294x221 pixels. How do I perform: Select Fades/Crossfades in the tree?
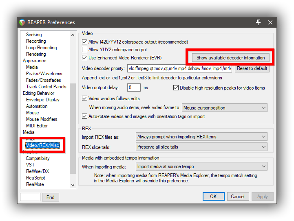pyautogui.click(x=44, y=80)
